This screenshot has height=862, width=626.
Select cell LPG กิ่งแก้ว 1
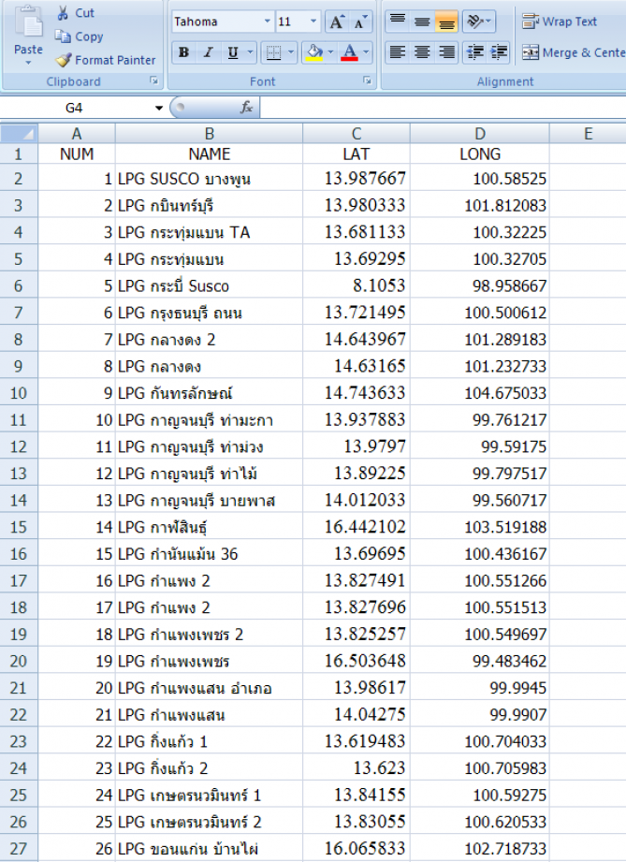pyautogui.click(x=209, y=741)
